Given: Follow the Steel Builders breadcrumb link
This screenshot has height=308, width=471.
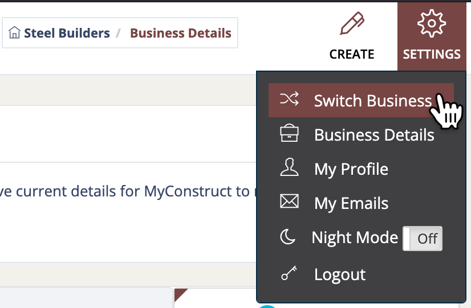Looking at the screenshot, I should (67, 33).
